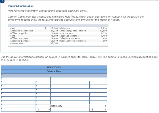Click the Land amount 43,890
This screenshot has height=113, width=159.
(x=54, y=36)
